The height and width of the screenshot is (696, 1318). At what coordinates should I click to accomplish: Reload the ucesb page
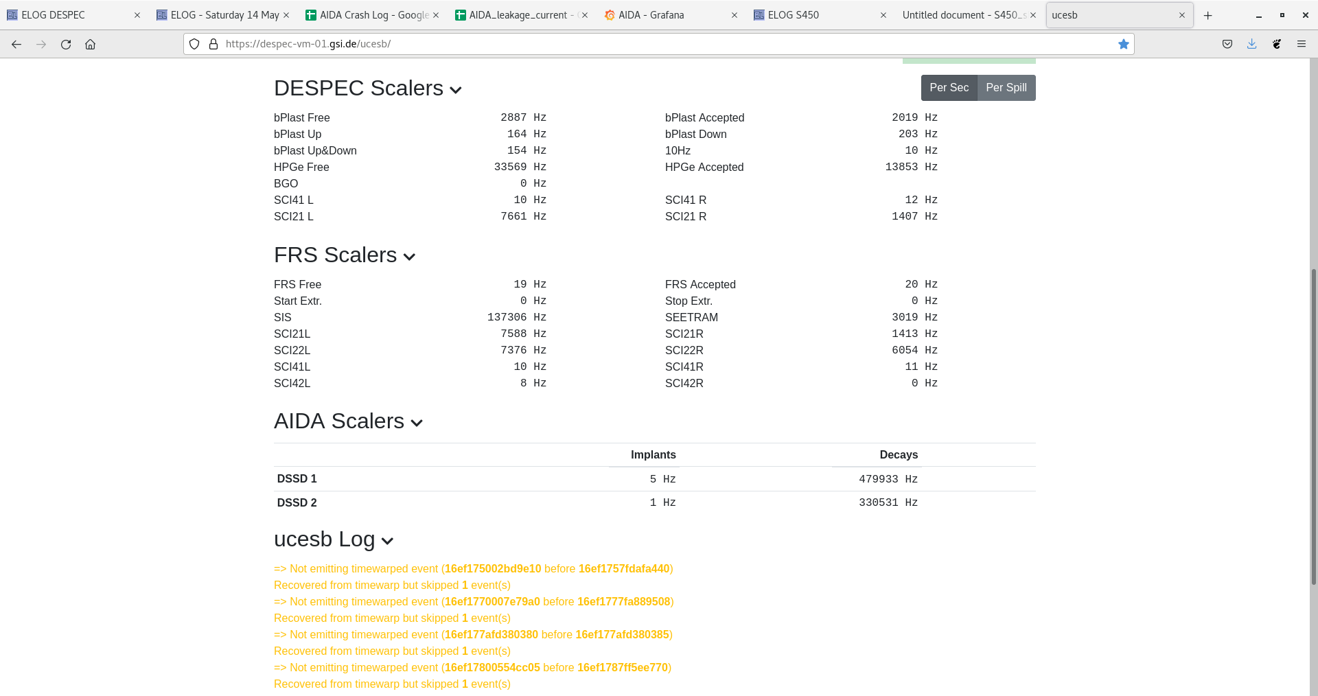coord(66,44)
